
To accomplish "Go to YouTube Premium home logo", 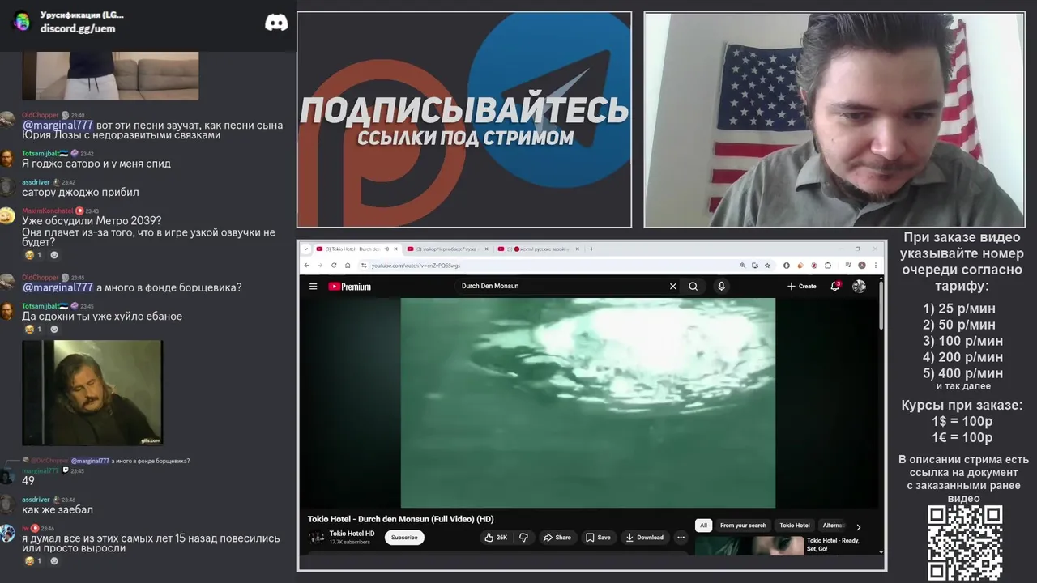I will pos(349,287).
